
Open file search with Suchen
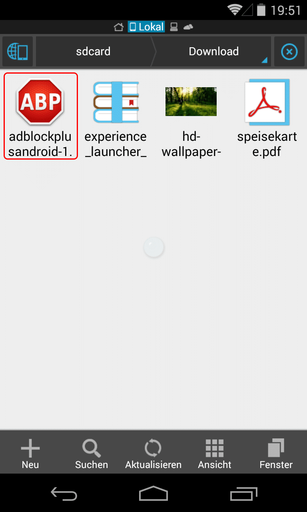(x=92, y=454)
